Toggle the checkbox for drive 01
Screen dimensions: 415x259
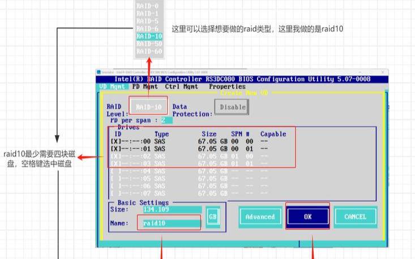[115, 149]
